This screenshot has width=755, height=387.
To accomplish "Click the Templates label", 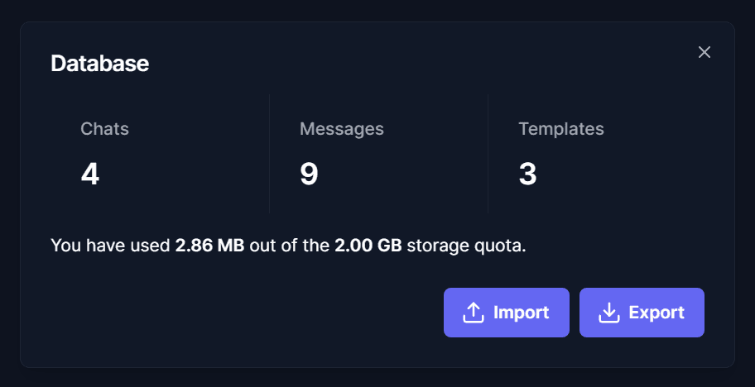I will (x=561, y=129).
